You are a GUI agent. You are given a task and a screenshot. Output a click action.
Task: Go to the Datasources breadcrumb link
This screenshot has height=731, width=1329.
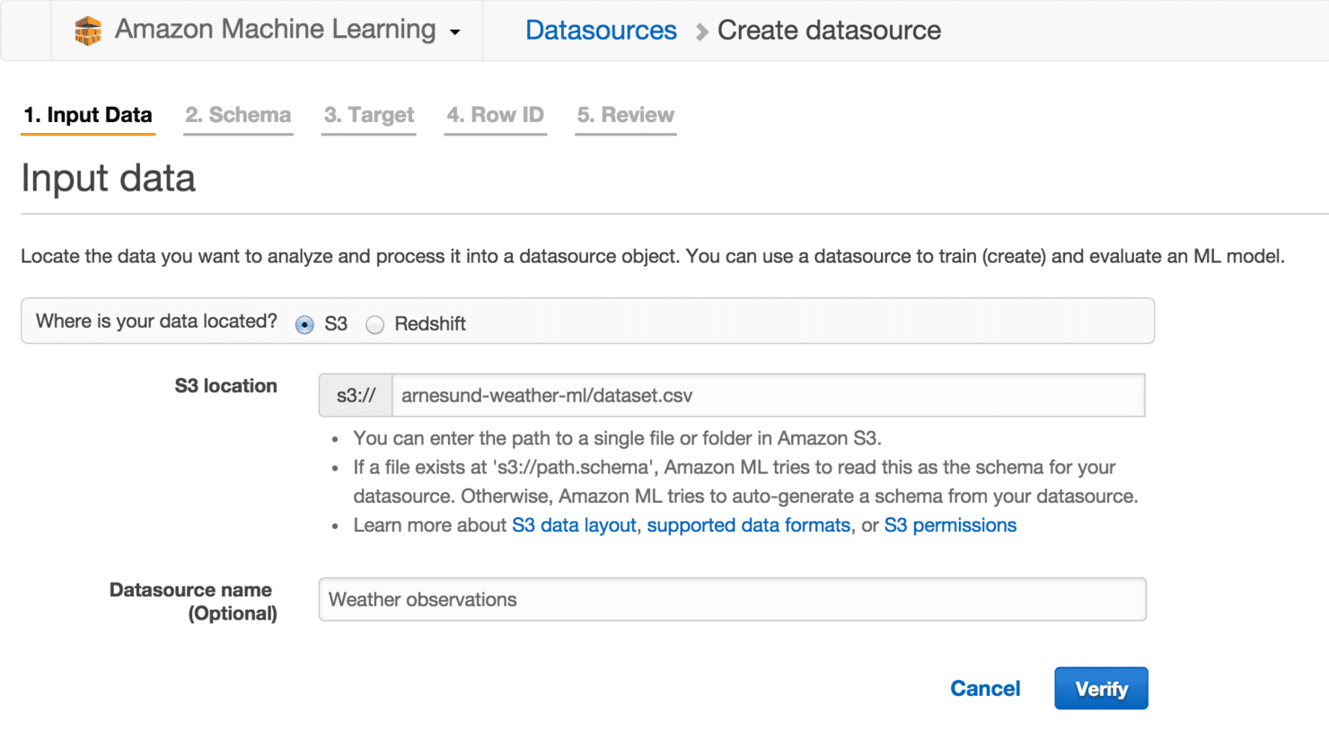(x=601, y=31)
